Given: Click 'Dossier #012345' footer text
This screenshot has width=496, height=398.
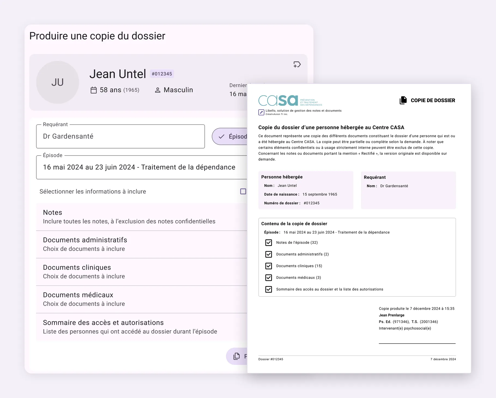Looking at the screenshot, I should coord(271,359).
